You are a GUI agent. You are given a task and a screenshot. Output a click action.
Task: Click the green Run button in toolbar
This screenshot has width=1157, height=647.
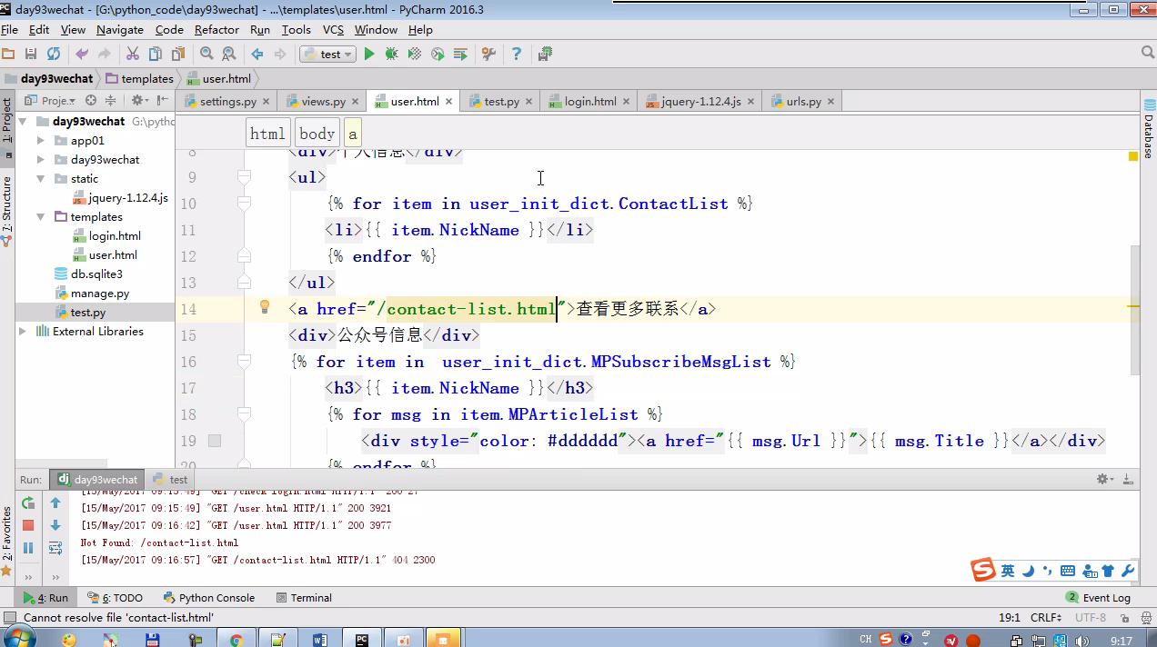coord(369,55)
